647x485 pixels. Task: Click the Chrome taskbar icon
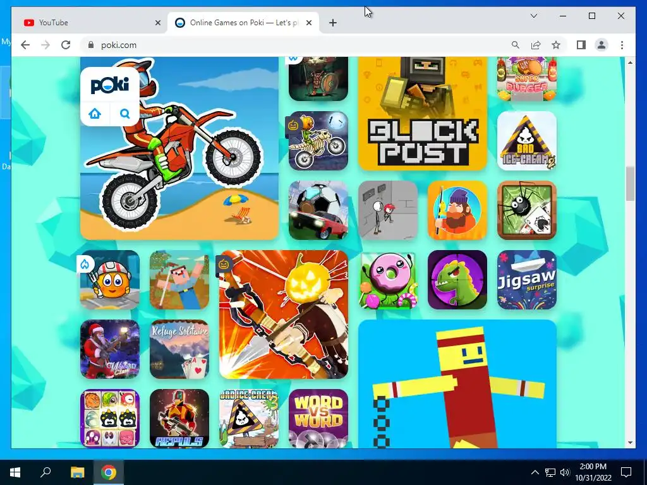[109, 472]
